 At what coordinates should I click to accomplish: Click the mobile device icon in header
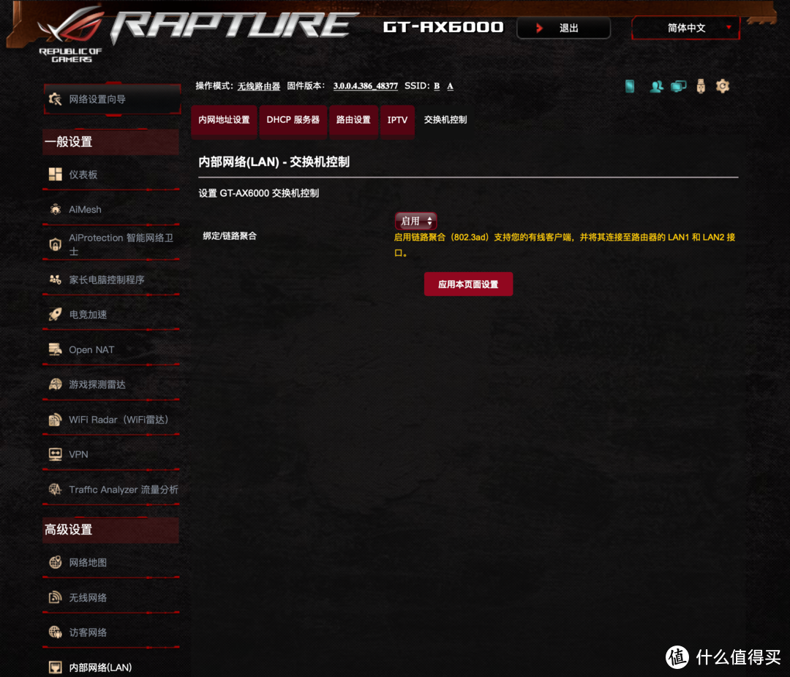pos(629,86)
